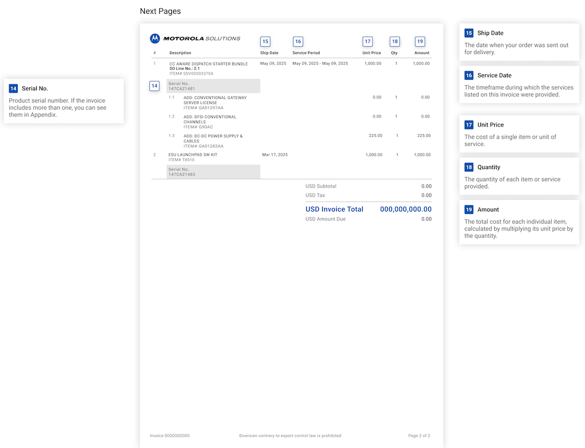Click the Mar 17, 2025 ship date

(275, 155)
